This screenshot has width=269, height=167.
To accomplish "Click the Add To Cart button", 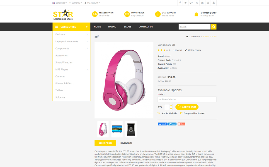I will [x=187, y=107].
